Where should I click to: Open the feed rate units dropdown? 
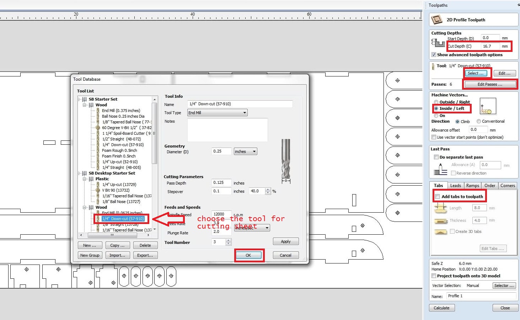point(252,228)
